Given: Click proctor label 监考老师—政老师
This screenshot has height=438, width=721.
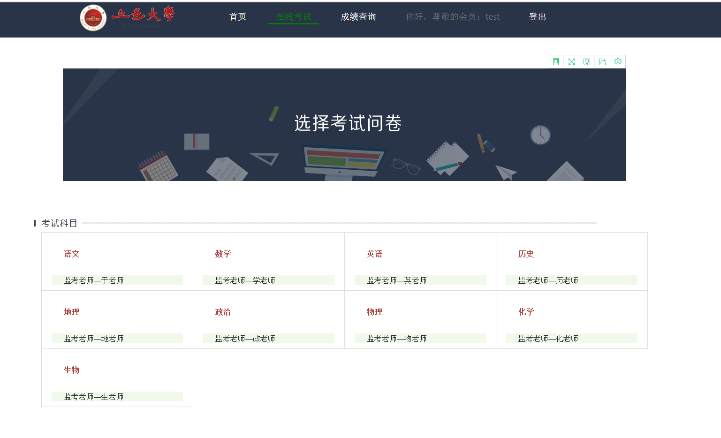Looking at the screenshot, I should (245, 339).
